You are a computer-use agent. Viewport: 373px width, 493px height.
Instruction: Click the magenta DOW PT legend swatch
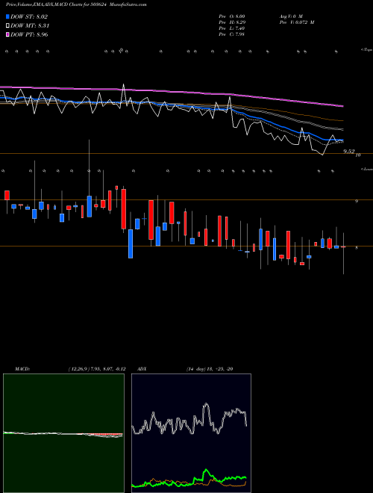(7, 34)
